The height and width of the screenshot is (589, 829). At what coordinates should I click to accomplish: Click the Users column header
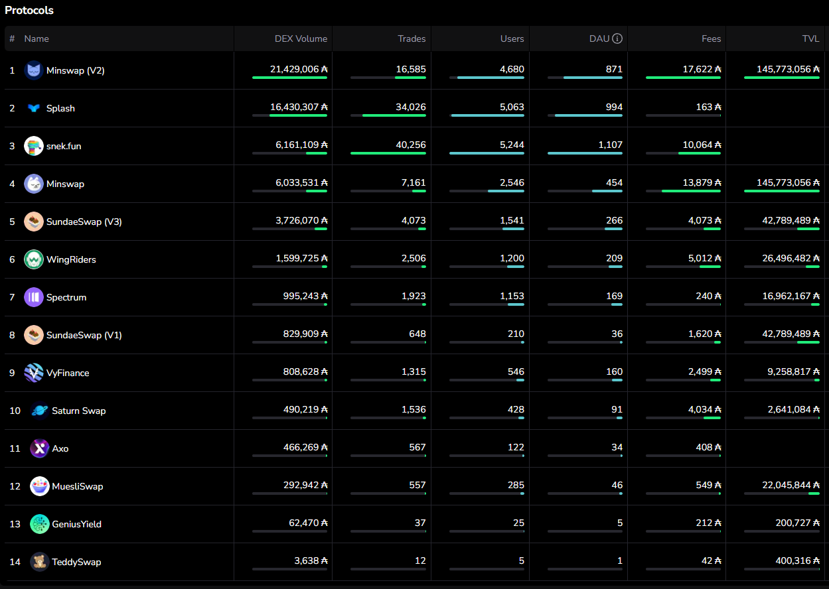512,38
